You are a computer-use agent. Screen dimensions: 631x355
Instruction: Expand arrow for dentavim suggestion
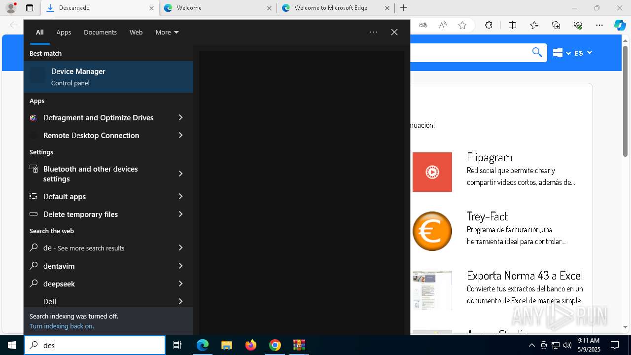point(180,266)
